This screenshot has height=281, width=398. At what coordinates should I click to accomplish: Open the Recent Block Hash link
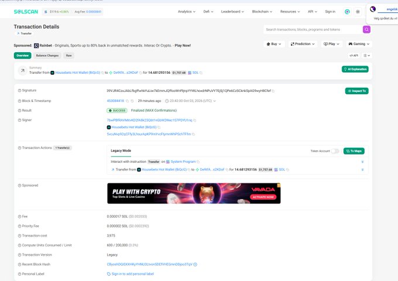point(149,265)
